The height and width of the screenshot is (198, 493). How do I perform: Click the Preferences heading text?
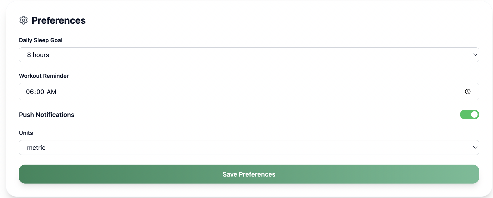[x=58, y=20]
